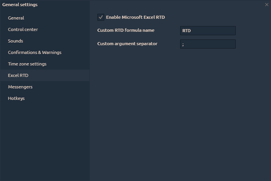Go to Time zone settings
Image resolution: width=271 pixels, height=181 pixels.
[27, 64]
